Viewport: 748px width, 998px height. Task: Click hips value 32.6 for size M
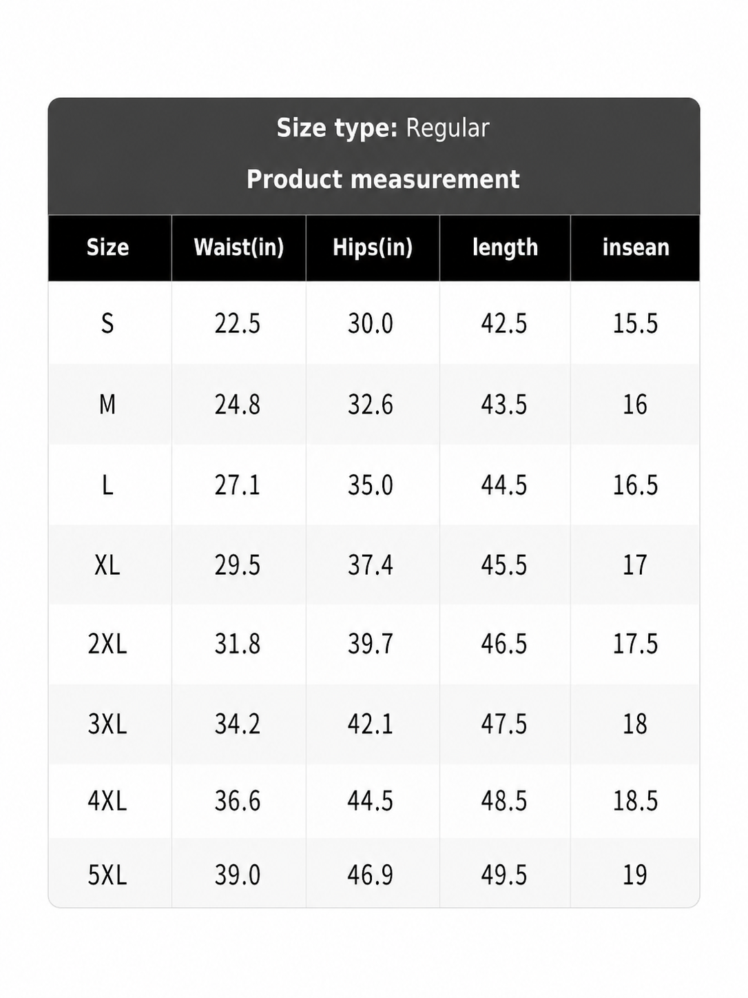371,405
